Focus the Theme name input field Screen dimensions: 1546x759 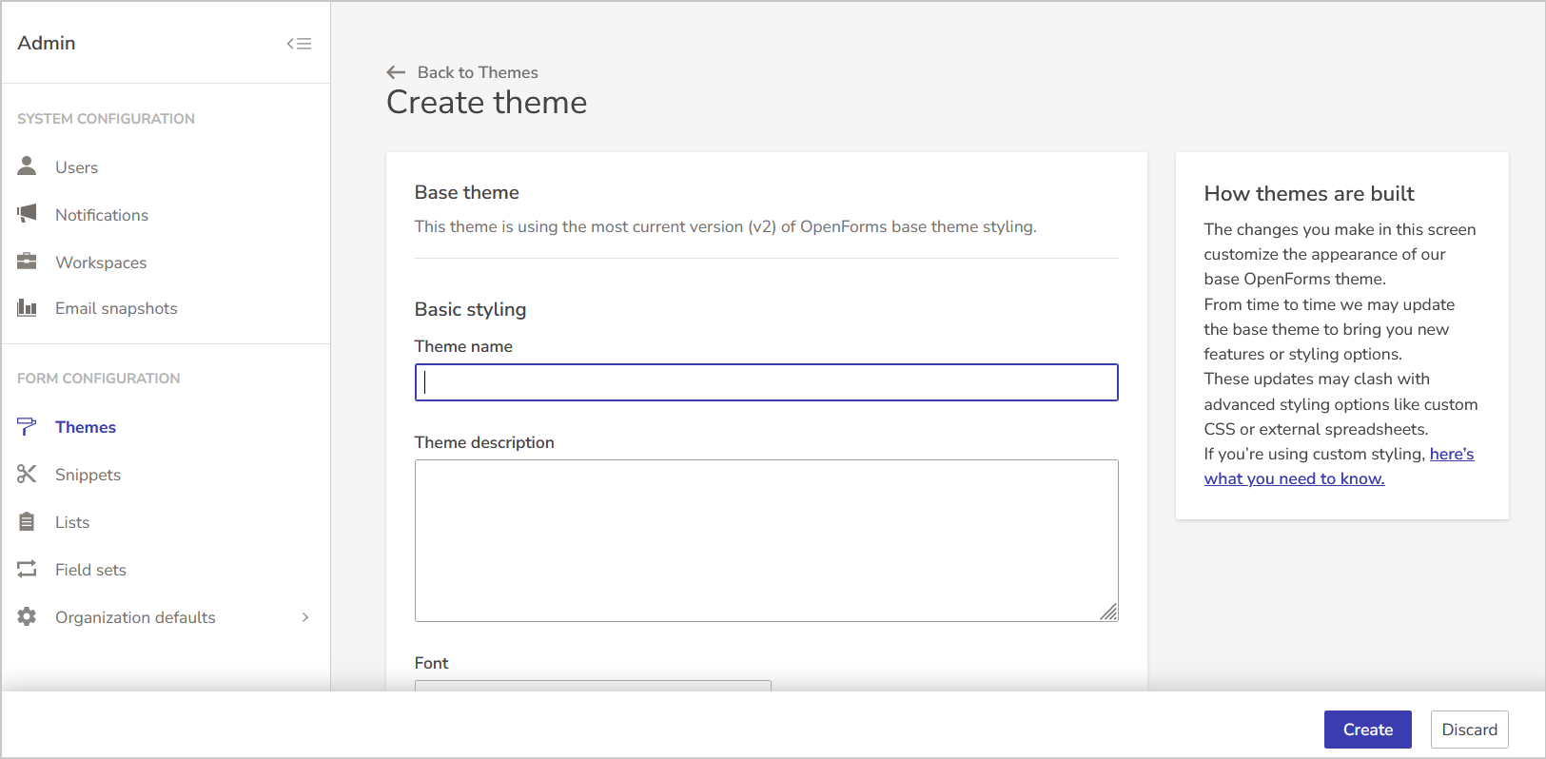click(x=766, y=382)
